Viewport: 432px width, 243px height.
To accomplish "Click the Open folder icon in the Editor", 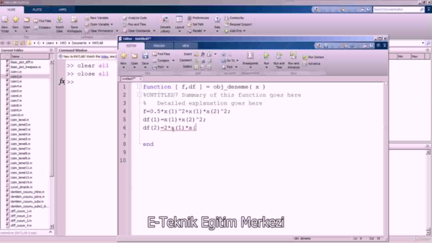I will [134, 56].
